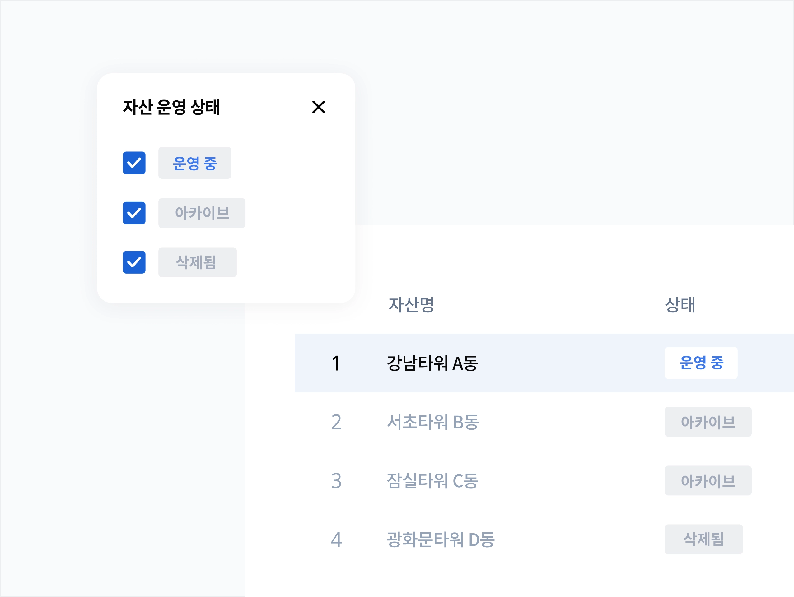
Task: Disable the 삭제됨 checkbox
Action: 134,262
